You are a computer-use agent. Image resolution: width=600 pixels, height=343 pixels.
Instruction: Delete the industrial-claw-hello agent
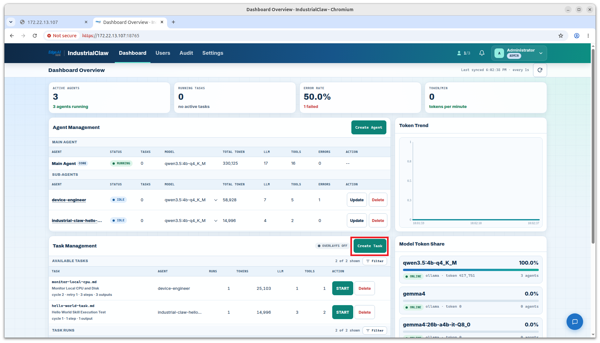click(378, 221)
